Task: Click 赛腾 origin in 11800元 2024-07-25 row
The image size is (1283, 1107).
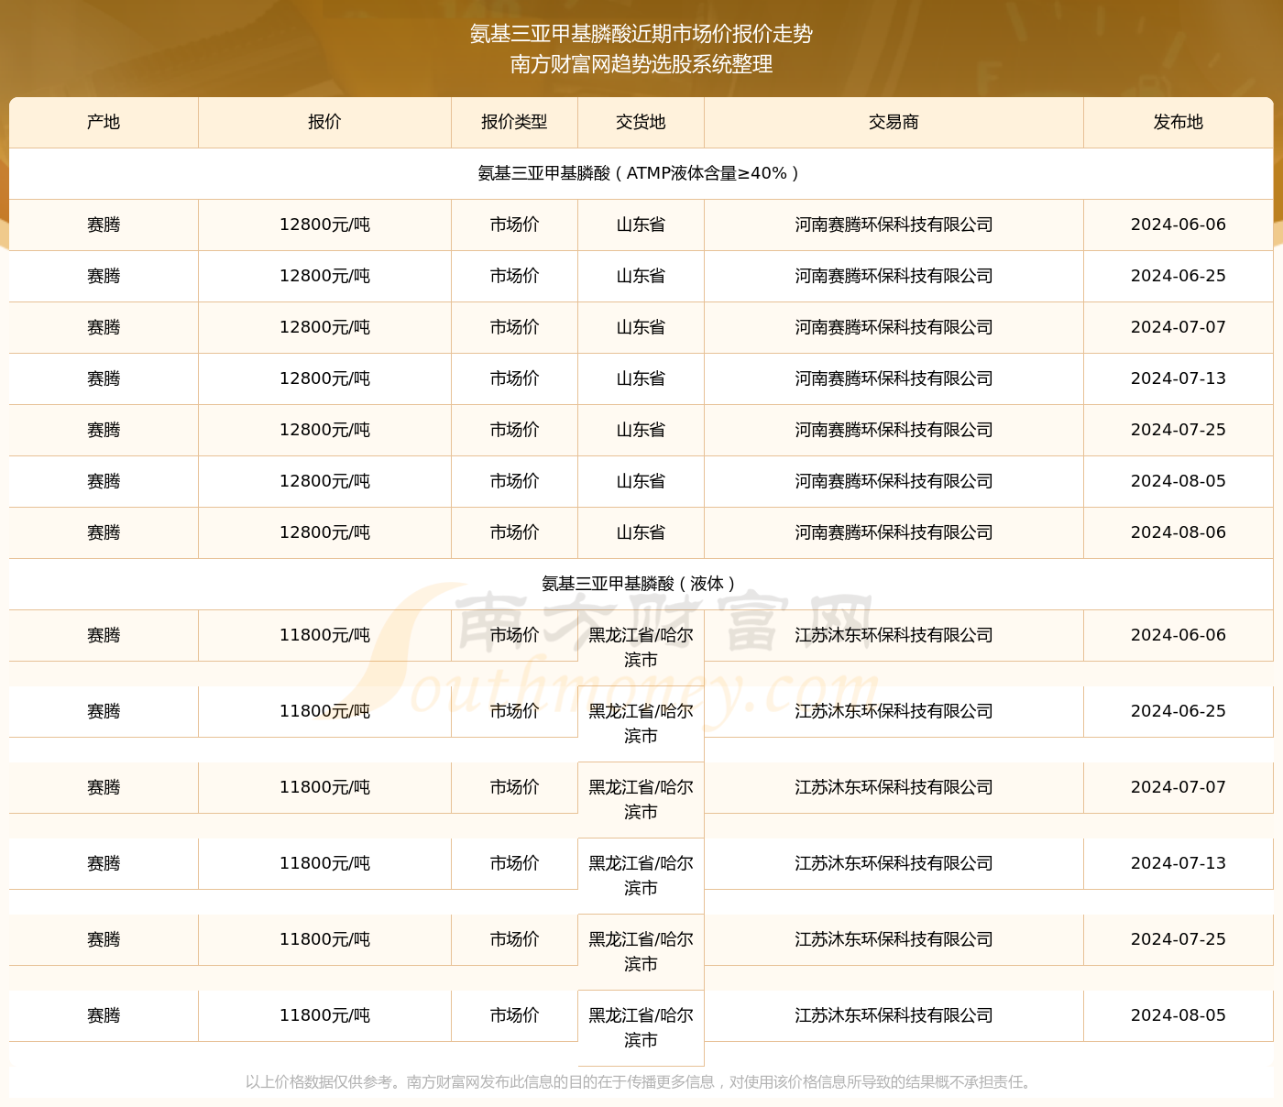Action: click(104, 939)
